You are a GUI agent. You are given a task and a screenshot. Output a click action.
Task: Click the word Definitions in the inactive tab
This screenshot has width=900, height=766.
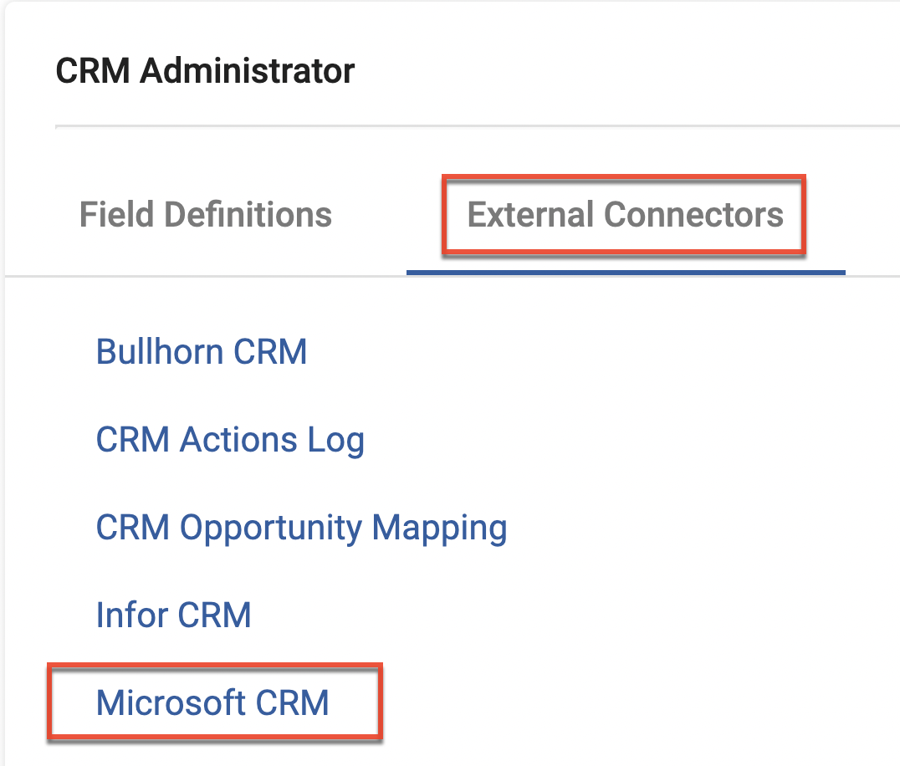coord(248,215)
